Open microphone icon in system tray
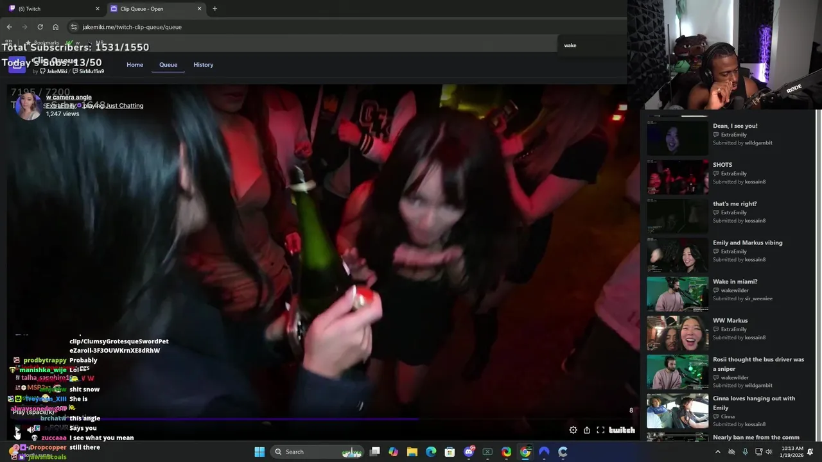 pos(745,452)
